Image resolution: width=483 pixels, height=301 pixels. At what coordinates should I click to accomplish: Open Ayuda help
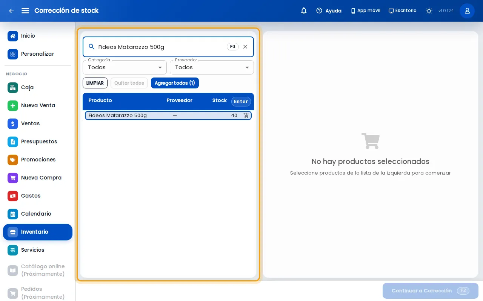(329, 11)
